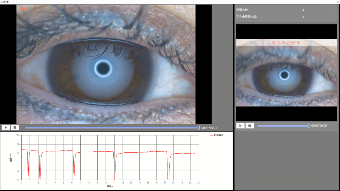Click the 时间(s) axis label
Image resolution: width=340 pixels, height=191 pixels.
point(110,186)
